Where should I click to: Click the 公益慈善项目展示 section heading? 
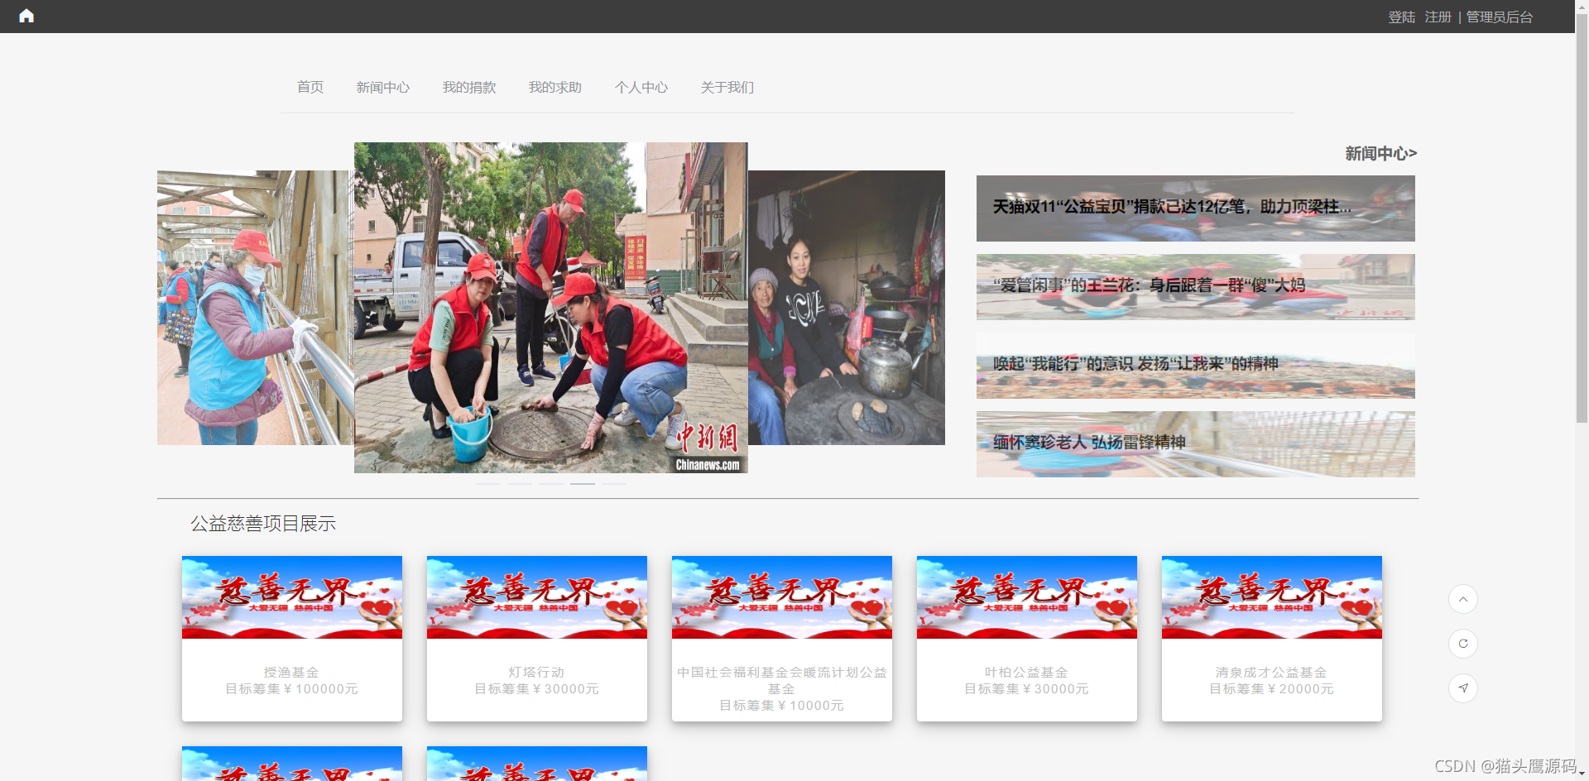263,524
